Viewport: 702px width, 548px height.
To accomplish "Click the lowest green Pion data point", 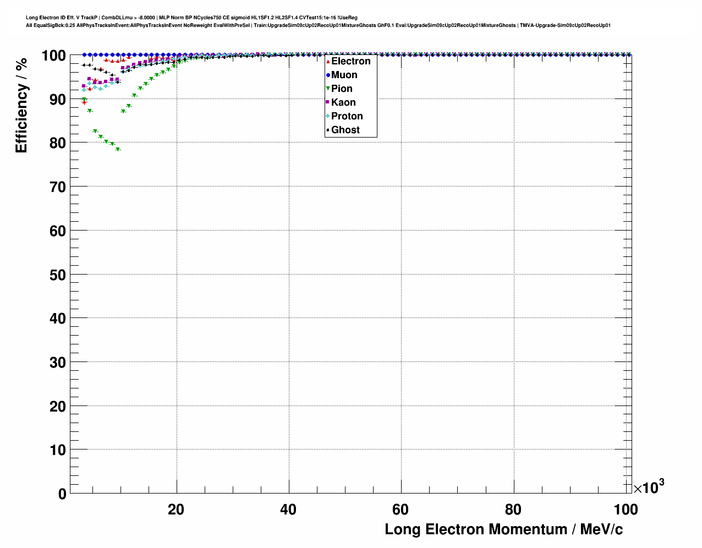I will [x=118, y=149].
